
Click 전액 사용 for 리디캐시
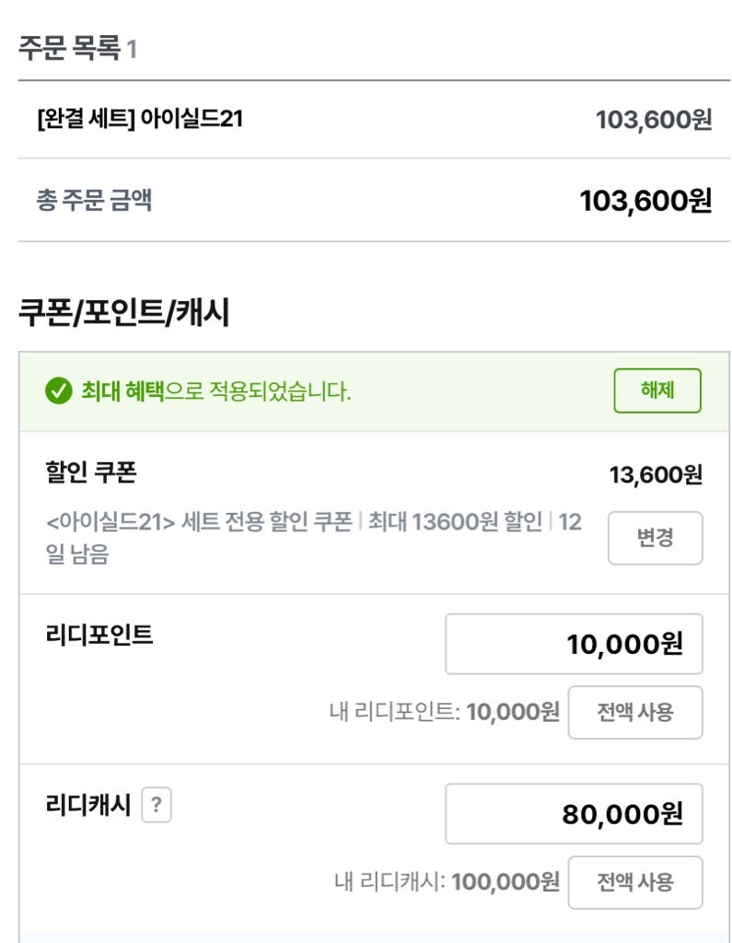[x=634, y=882]
